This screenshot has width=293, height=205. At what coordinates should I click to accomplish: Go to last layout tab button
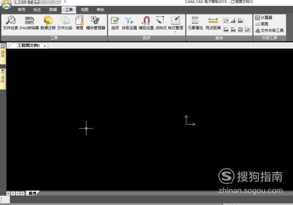tap(22, 194)
